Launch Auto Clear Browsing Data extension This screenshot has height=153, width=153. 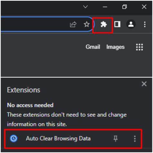58,138
